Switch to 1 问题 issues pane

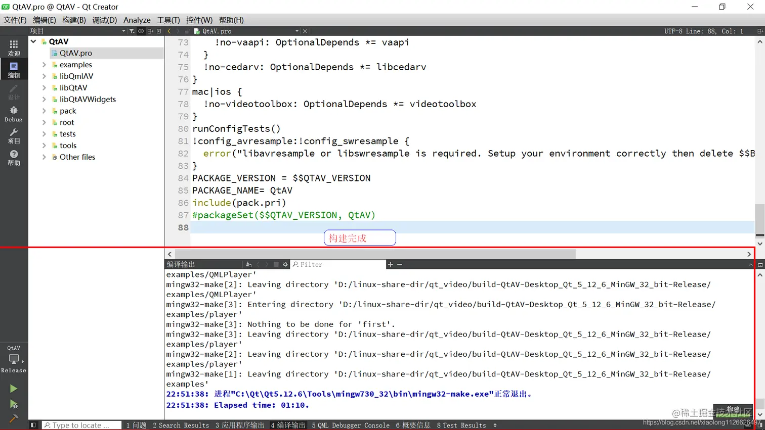point(136,425)
